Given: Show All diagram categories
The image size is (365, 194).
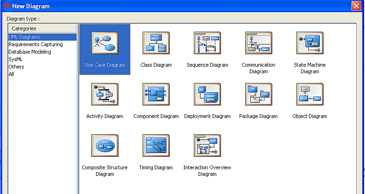Looking at the screenshot, I should (11, 74).
